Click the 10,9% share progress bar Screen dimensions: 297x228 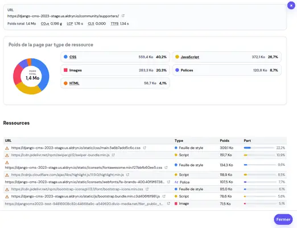tap(259, 155)
